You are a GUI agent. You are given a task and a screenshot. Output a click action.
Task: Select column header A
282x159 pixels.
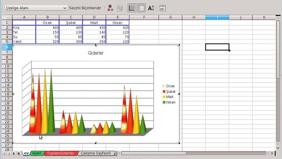[24, 17]
